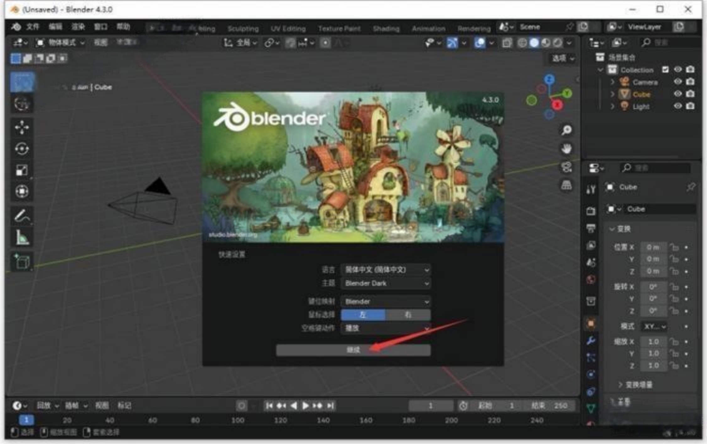707x444 pixels.
Task: Select the Measure tool
Action: click(x=22, y=237)
